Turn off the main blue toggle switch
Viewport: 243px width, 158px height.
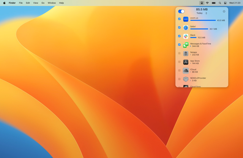181,11
